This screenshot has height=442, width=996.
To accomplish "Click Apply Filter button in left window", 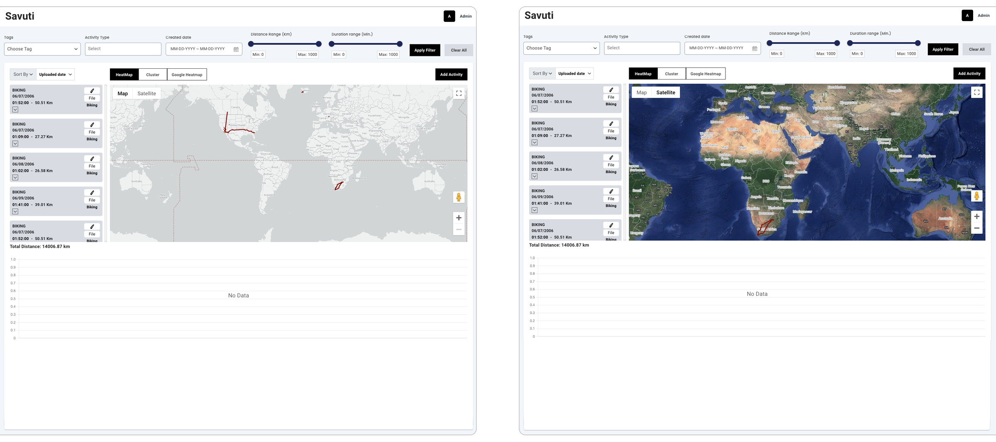I will coord(425,50).
